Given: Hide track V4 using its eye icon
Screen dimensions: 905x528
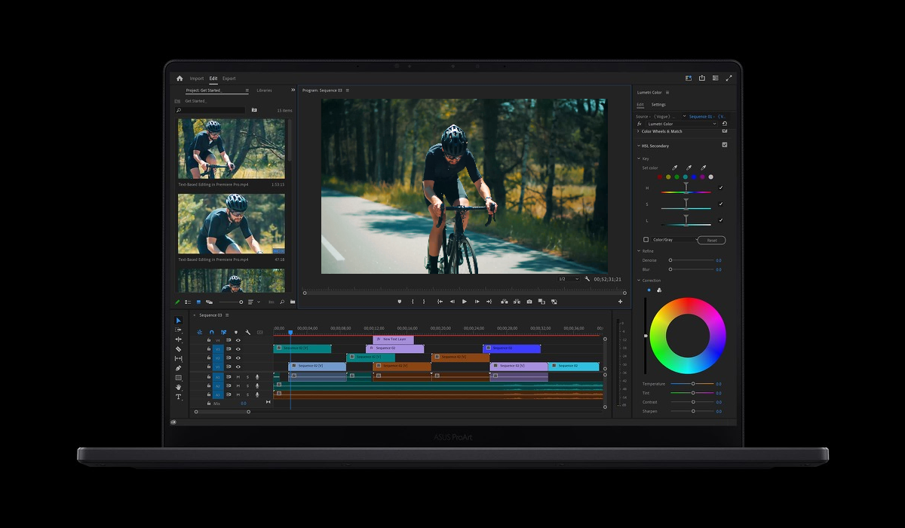Looking at the screenshot, I should point(238,340).
